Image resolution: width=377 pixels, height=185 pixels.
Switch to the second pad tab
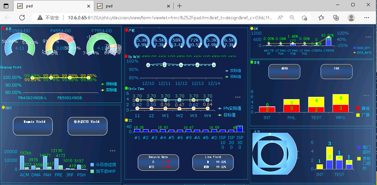pos(134,6)
